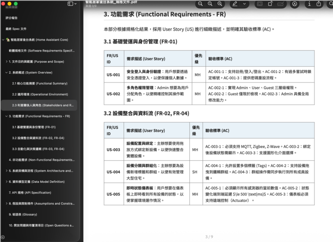Select the 軟體規格文件 outline item
The height and width of the screenshot is (242, 333).
(x=42, y=51)
